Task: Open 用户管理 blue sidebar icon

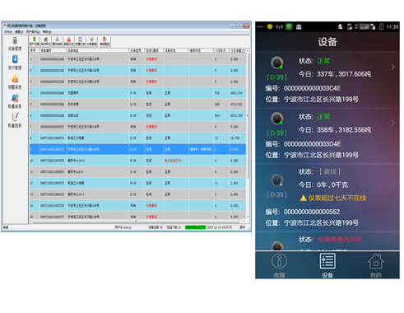Action: pyautogui.click(x=15, y=63)
